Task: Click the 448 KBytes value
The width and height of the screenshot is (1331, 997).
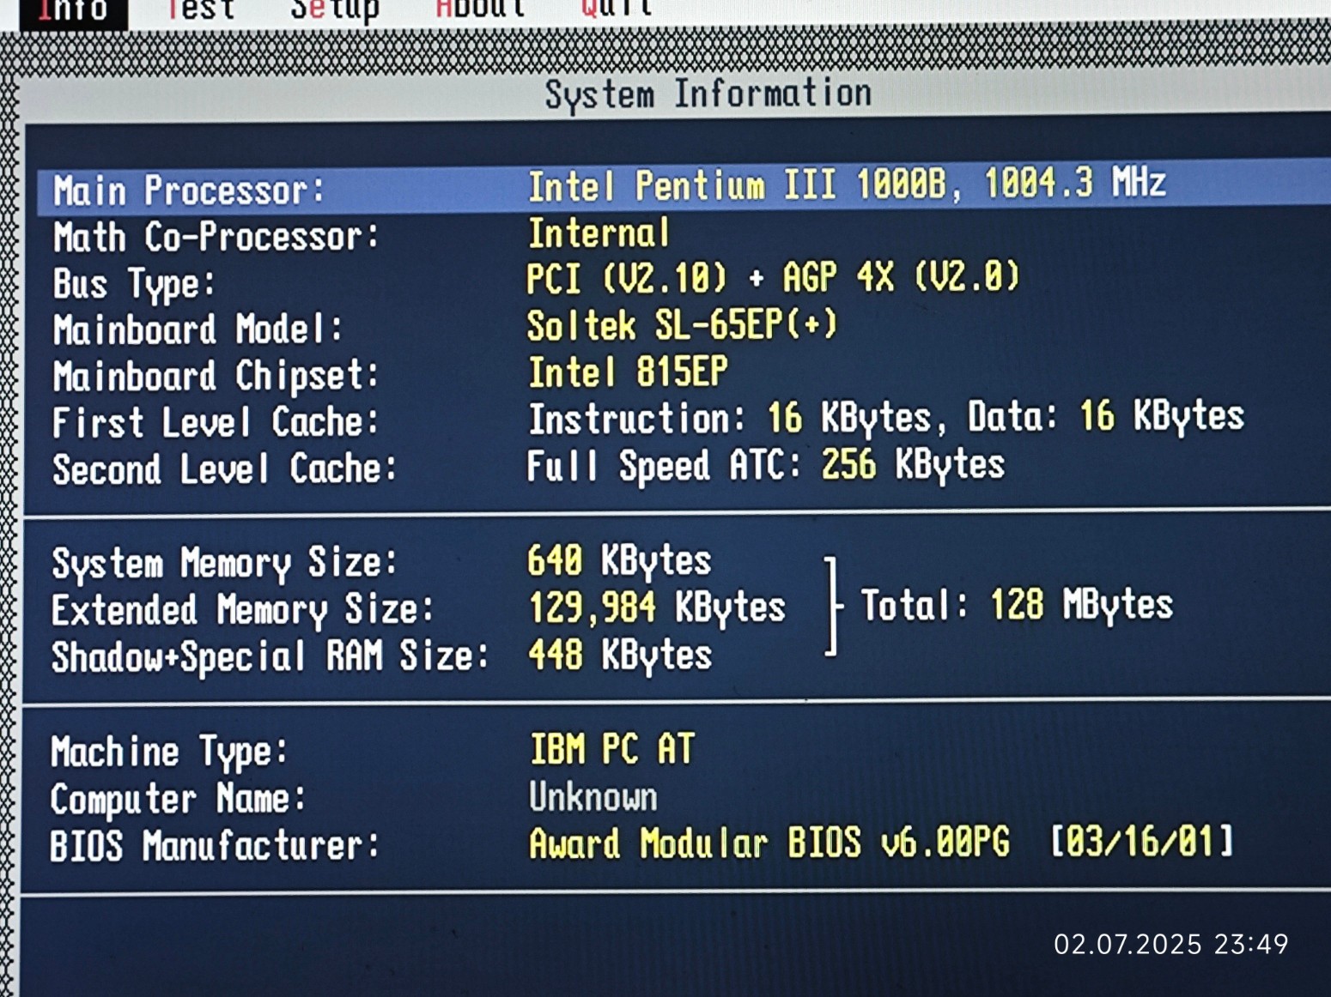Action: point(620,656)
